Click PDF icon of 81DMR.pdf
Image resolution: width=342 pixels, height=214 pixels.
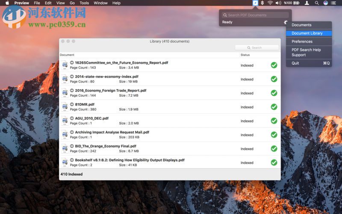coord(65,107)
